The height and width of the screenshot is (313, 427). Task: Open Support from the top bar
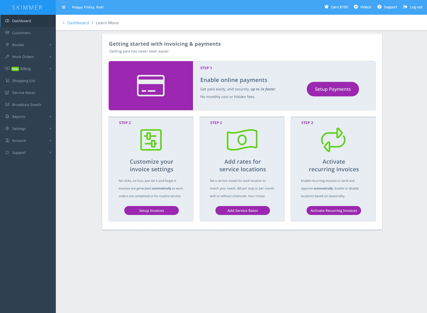point(387,7)
